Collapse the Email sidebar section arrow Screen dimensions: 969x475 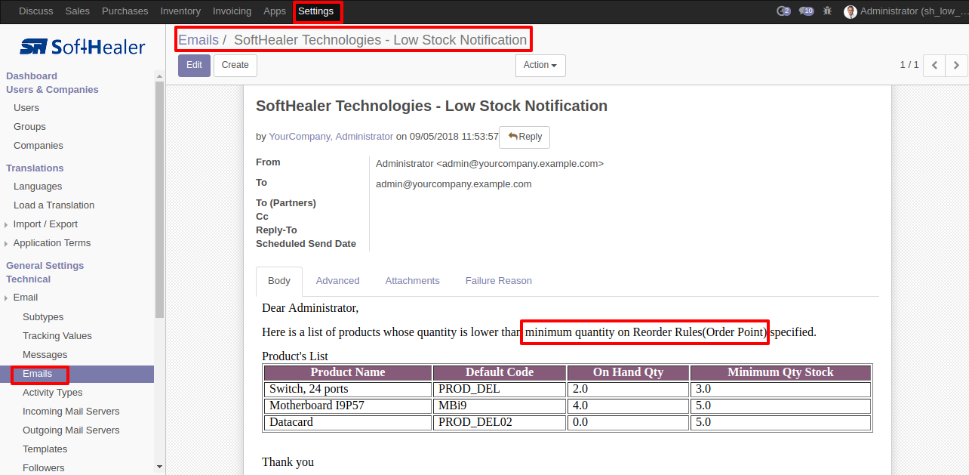point(7,298)
